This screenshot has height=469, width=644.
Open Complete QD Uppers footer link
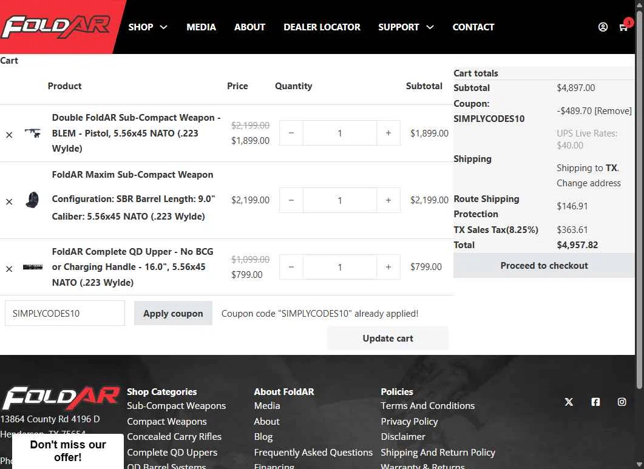[172, 452]
